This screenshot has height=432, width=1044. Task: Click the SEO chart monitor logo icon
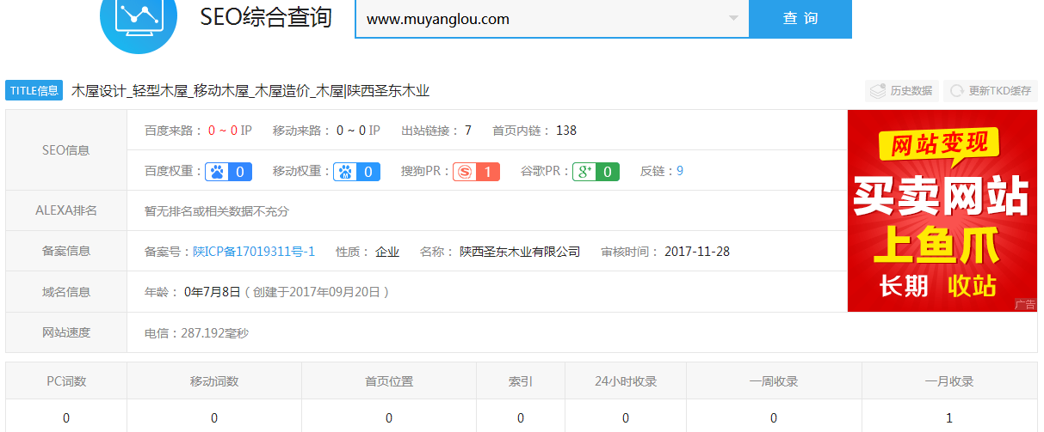point(139,20)
